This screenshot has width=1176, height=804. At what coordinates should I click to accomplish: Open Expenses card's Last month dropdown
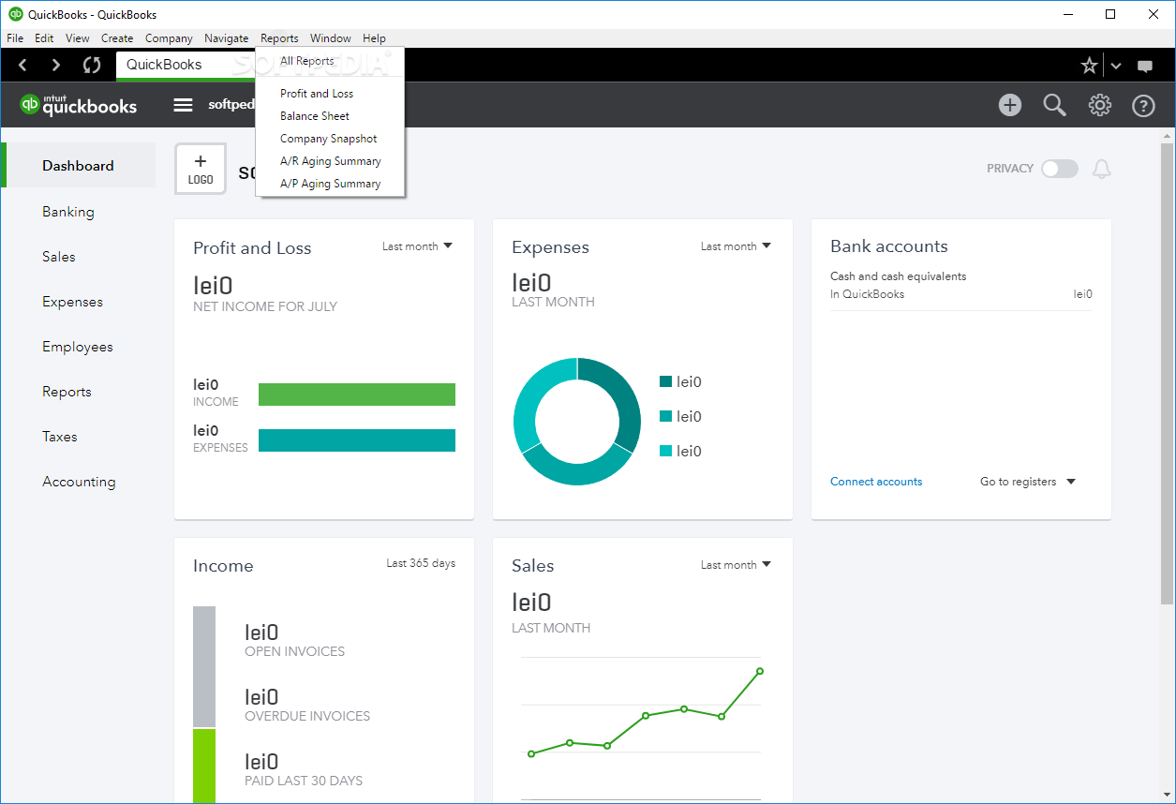736,246
